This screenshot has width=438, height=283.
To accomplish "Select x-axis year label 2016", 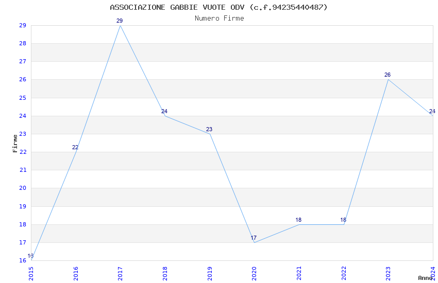I will click(x=76, y=274).
